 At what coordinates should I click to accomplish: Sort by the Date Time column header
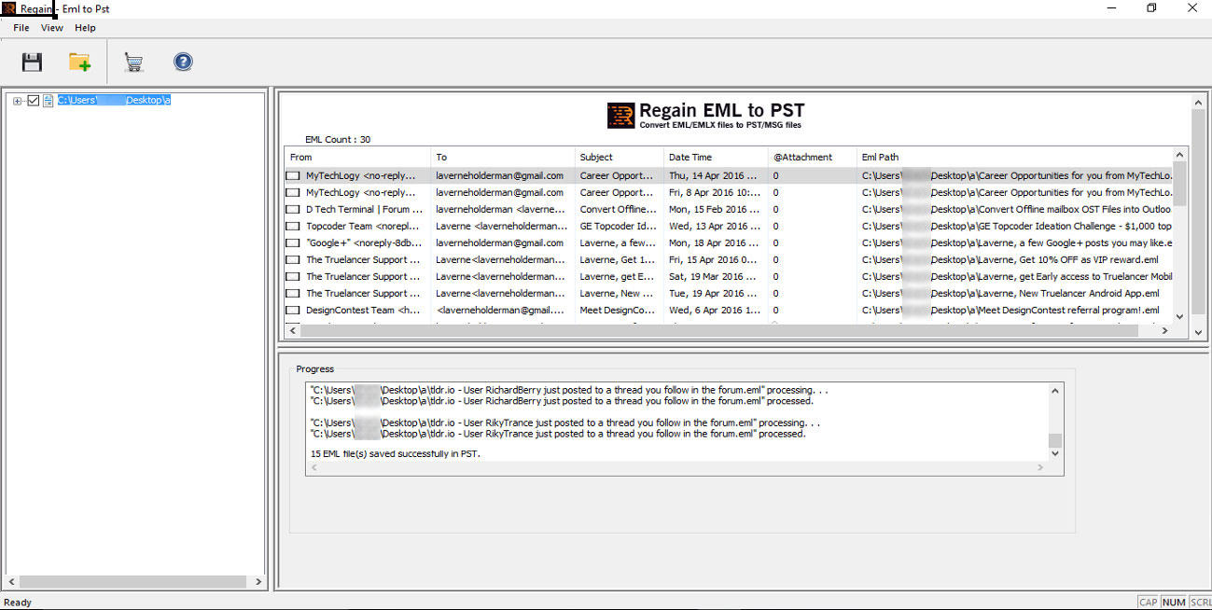coord(716,157)
